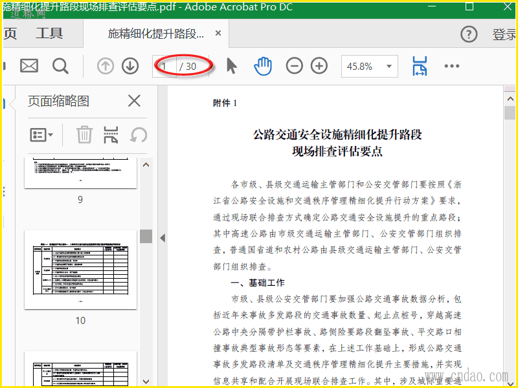This screenshot has height=388, width=518.
Task: Open the find text magnifier tool
Action: pyautogui.click(x=60, y=66)
